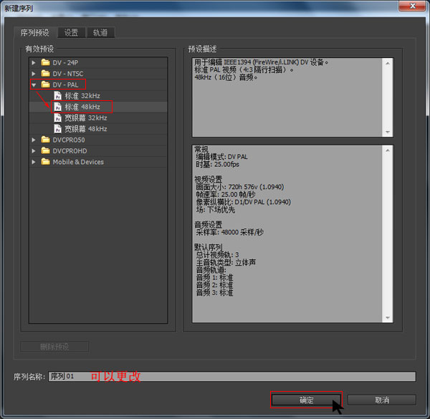Select the DV - PAL folder label
Image resolution: width=430 pixels, height=419 pixels.
click(65, 85)
